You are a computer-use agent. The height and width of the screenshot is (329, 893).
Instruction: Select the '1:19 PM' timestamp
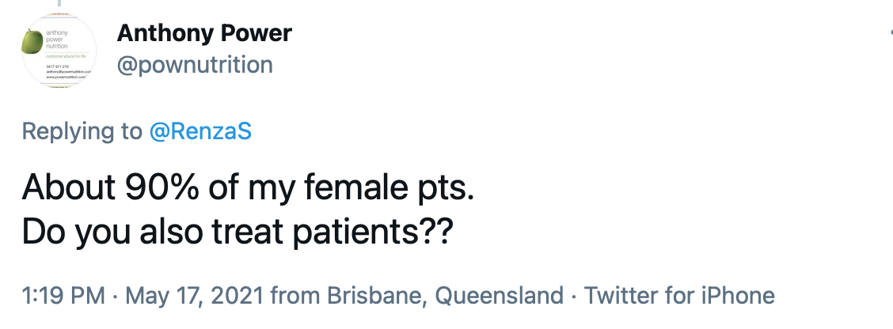click(x=63, y=296)
